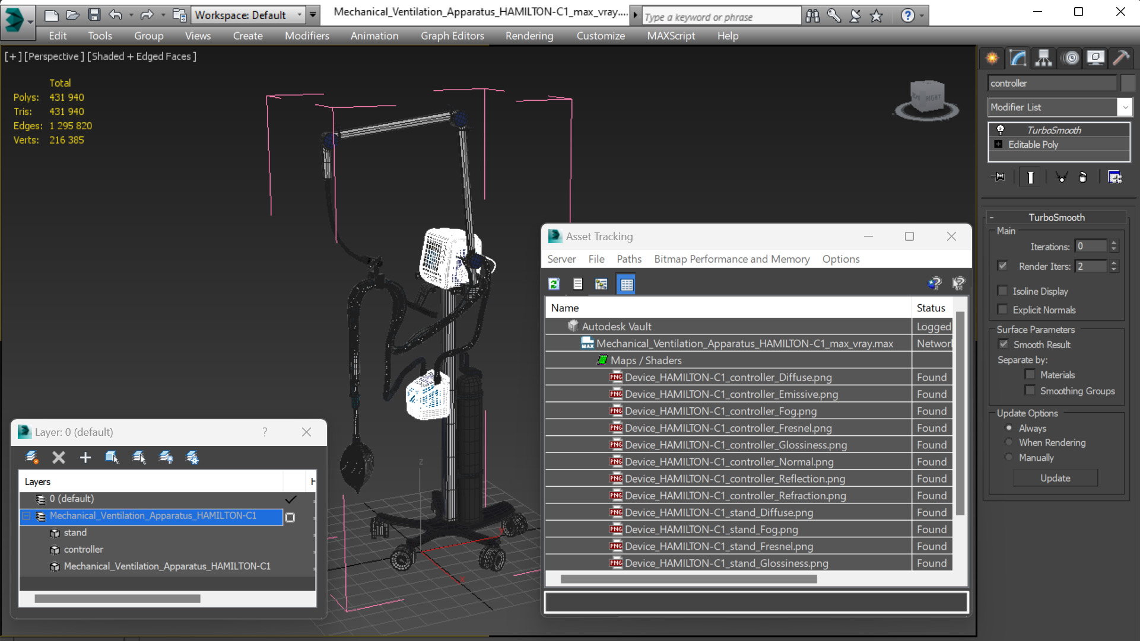The image size is (1140, 641).
Task: Switch Asset Tracking to table view
Action: (x=627, y=284)
